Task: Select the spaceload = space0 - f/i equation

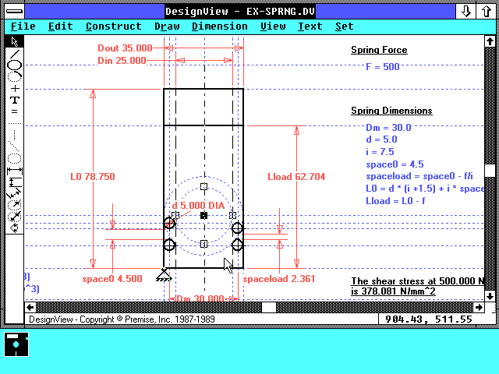Action: 419,176
